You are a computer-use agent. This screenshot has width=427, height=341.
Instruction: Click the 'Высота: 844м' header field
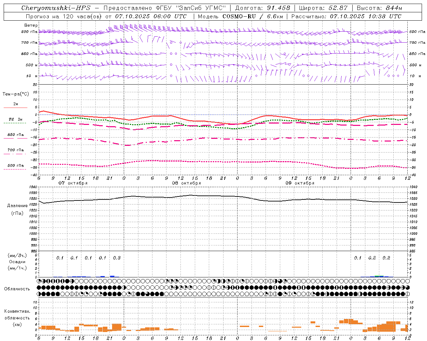click(379, 8)
